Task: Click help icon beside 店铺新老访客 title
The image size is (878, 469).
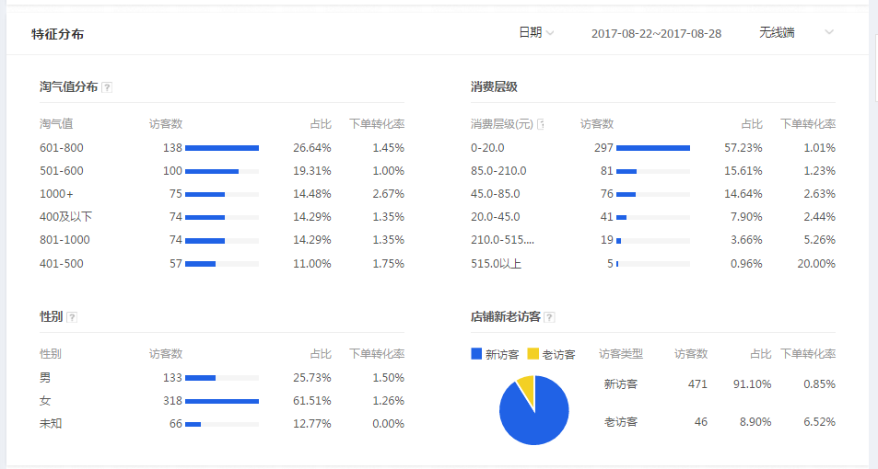Action: (549, 317)
